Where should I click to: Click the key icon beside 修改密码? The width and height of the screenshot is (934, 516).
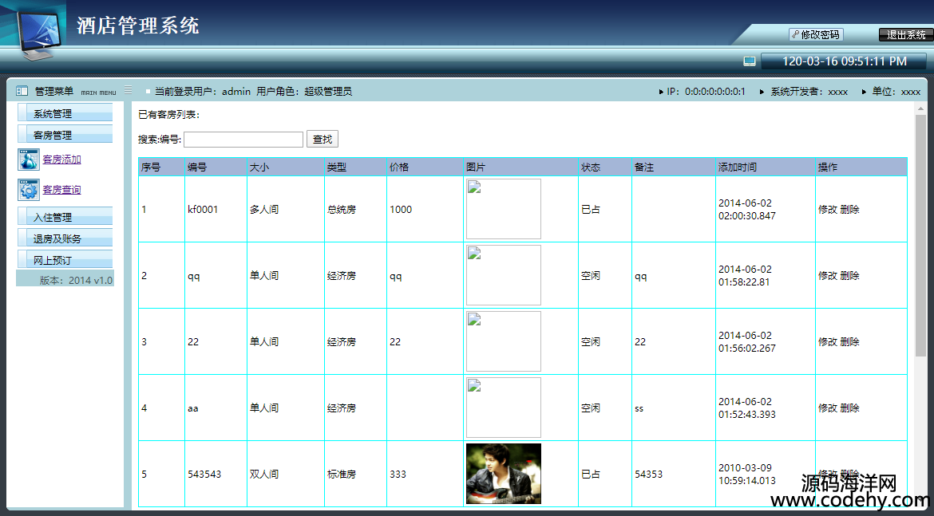click(x=795, y=34)
